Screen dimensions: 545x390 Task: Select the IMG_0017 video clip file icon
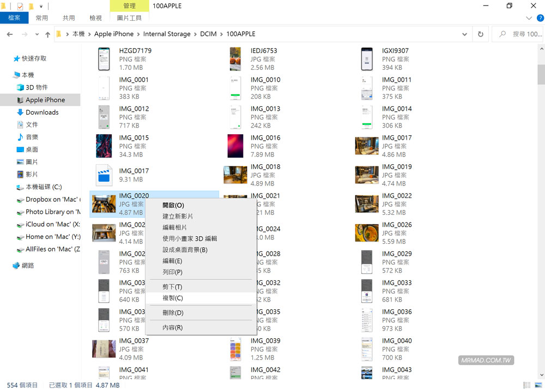[104, 175]
